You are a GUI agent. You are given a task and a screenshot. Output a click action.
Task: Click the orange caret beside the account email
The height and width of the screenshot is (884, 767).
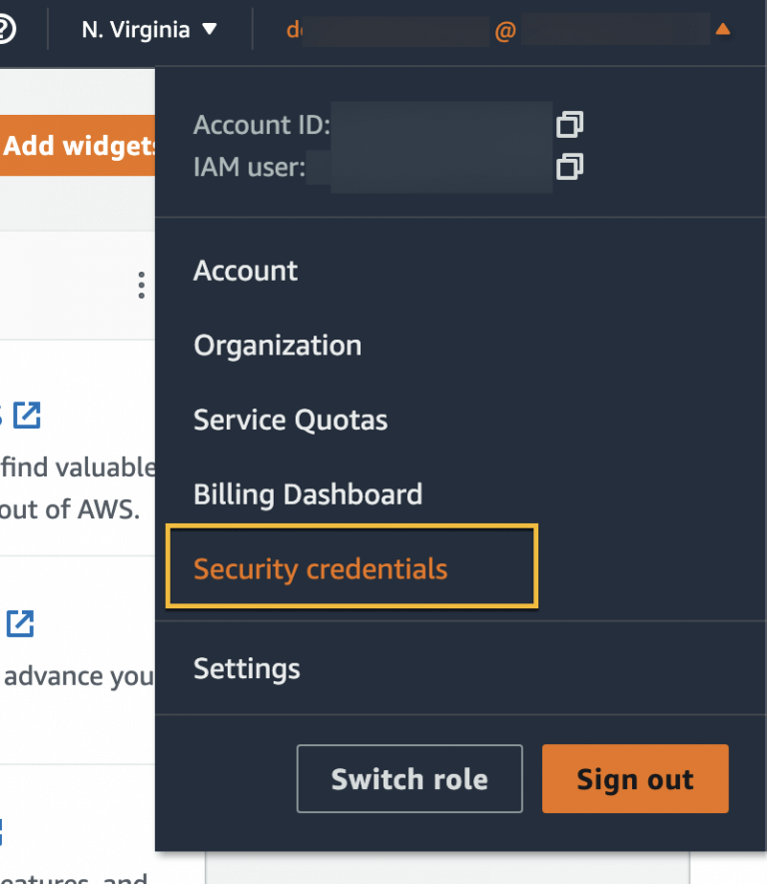point(723,29)
